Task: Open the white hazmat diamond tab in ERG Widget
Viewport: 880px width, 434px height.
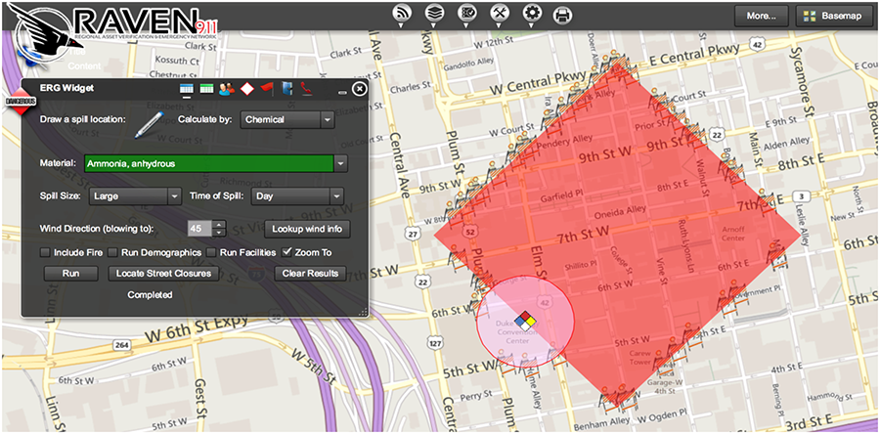Action: click(247, 89)
